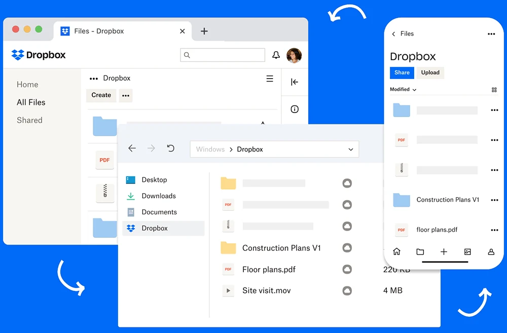
Task: Click Windows in the explorer path breadcrumb
Action: pos(210,150)
